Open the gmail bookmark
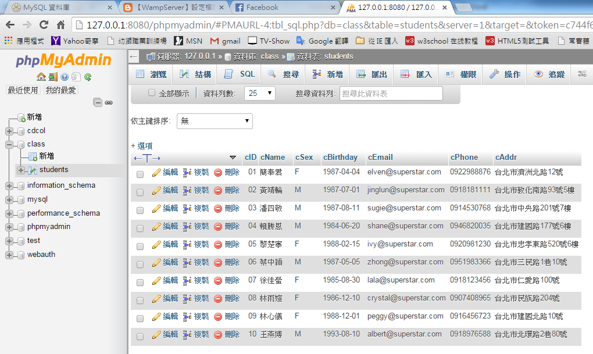The image size is (593, 354). point(226,41)
